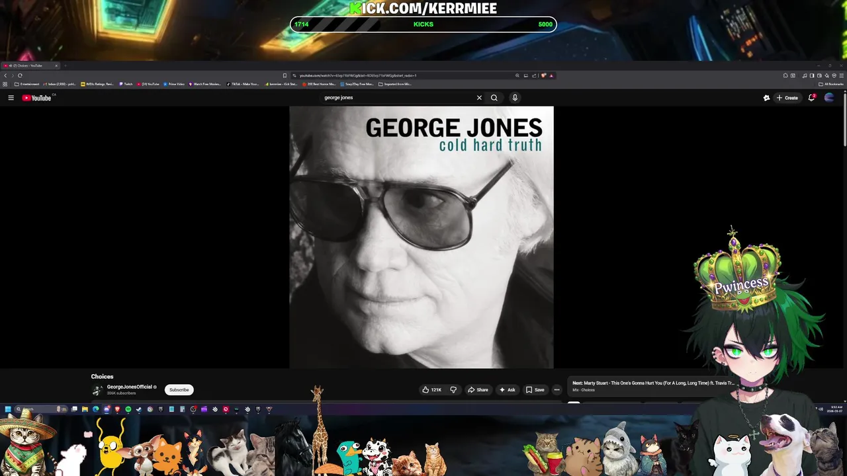Open the TikTok bookmark

[x=244, y=84]
